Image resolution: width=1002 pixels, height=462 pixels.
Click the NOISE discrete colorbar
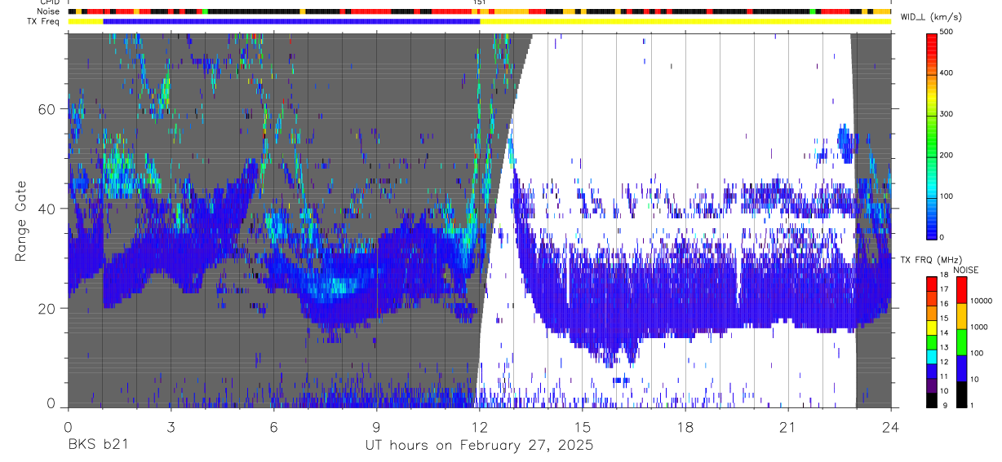tap(960, 341)
